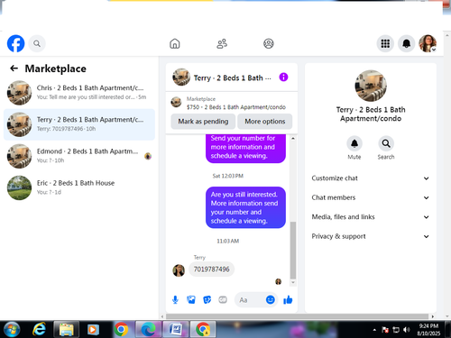Expand the Privacy & support section
The height and width of the screenshot is (338, 451).
coord(371,236)
